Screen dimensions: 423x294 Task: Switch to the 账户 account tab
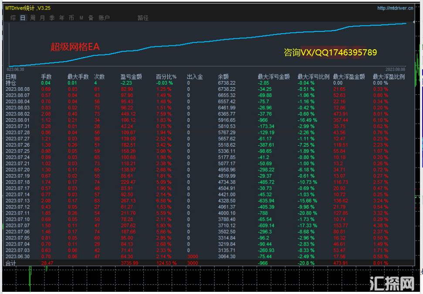tap(104, 18)
